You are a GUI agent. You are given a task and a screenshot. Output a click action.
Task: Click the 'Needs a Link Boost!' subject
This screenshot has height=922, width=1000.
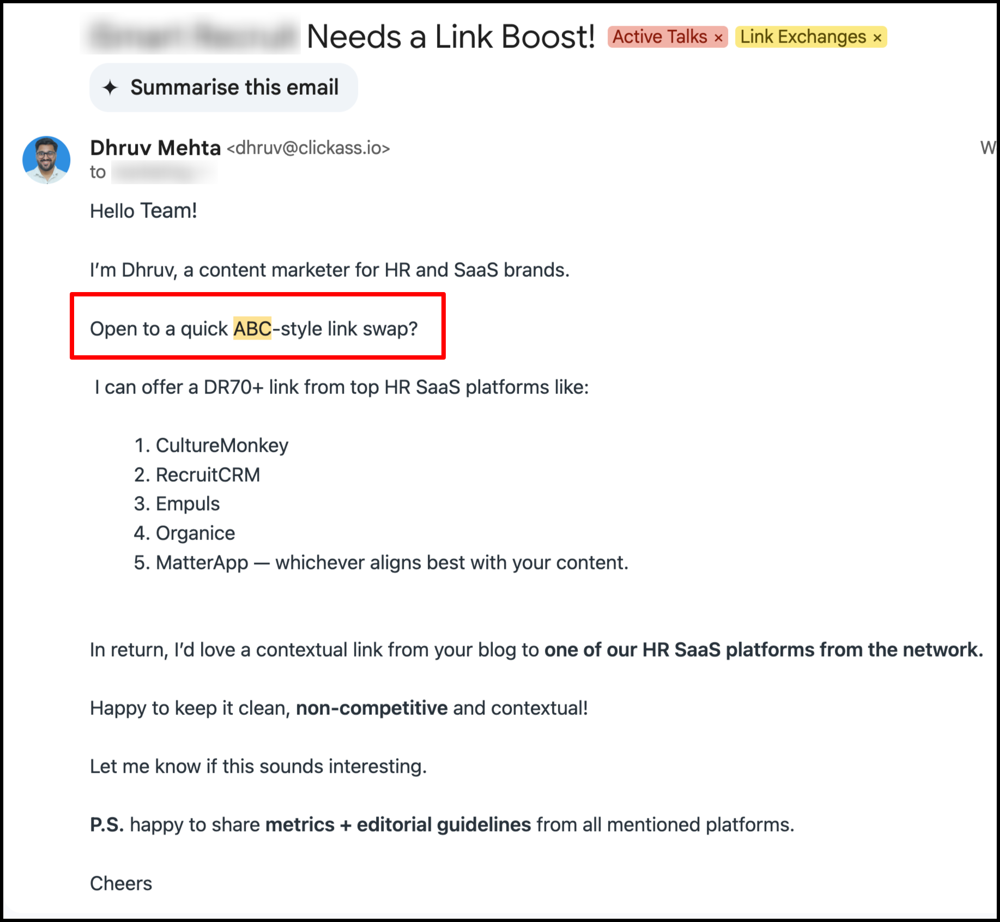click(x=451, y=37)
